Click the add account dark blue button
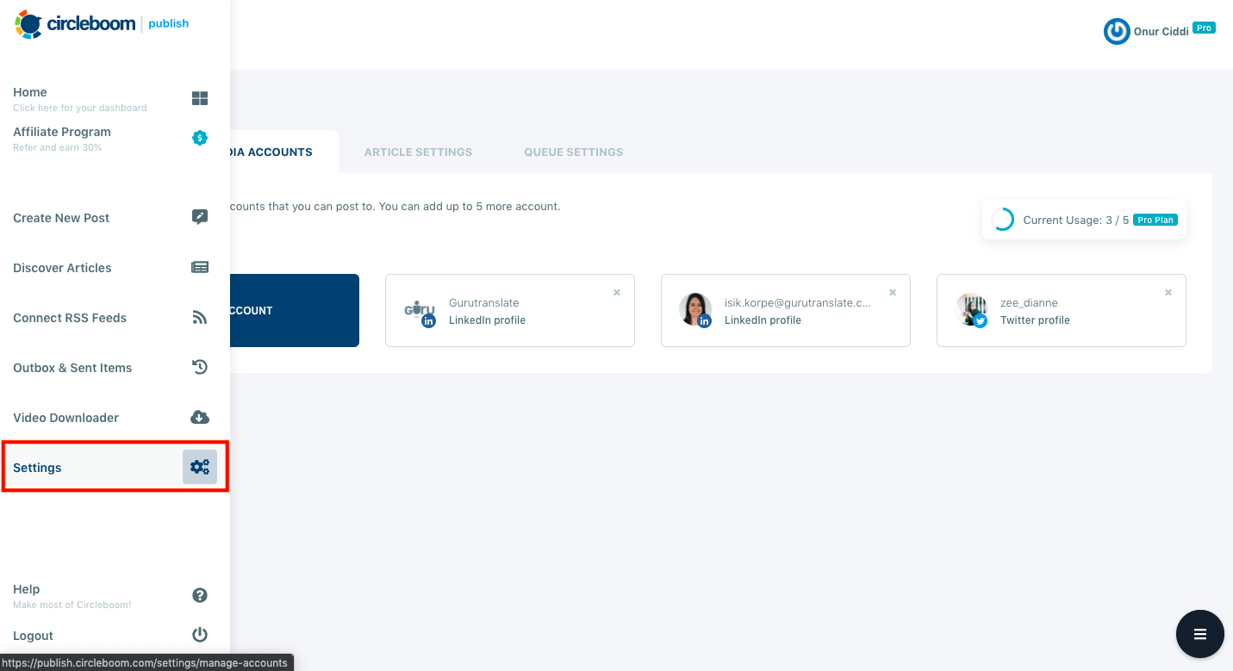1233x671 pixels. click(x=295, y=310)
